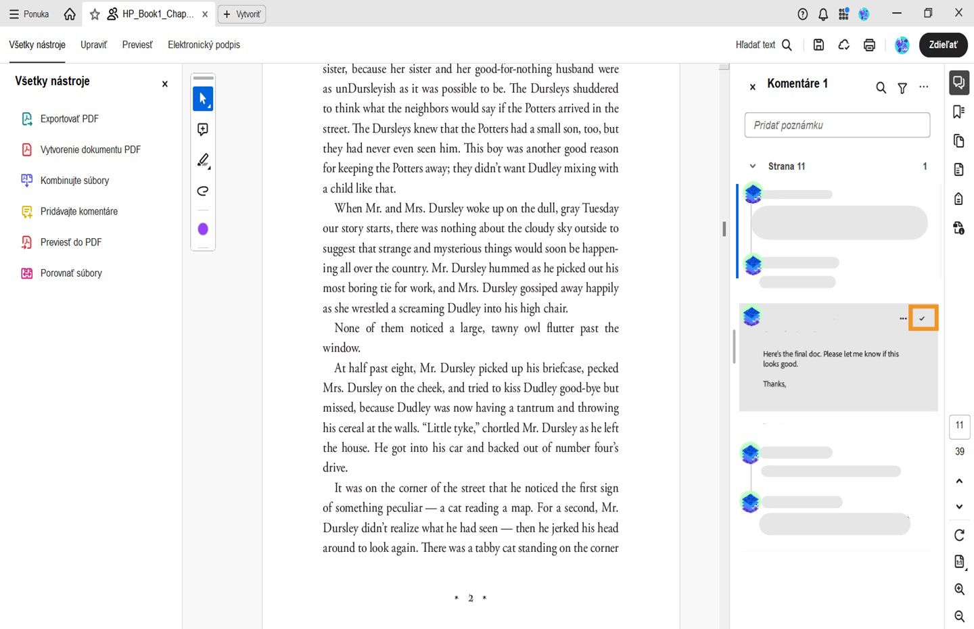Click the cloud upload icon
The width and height of the screenshot is (974, 629).
pos(844,45)
